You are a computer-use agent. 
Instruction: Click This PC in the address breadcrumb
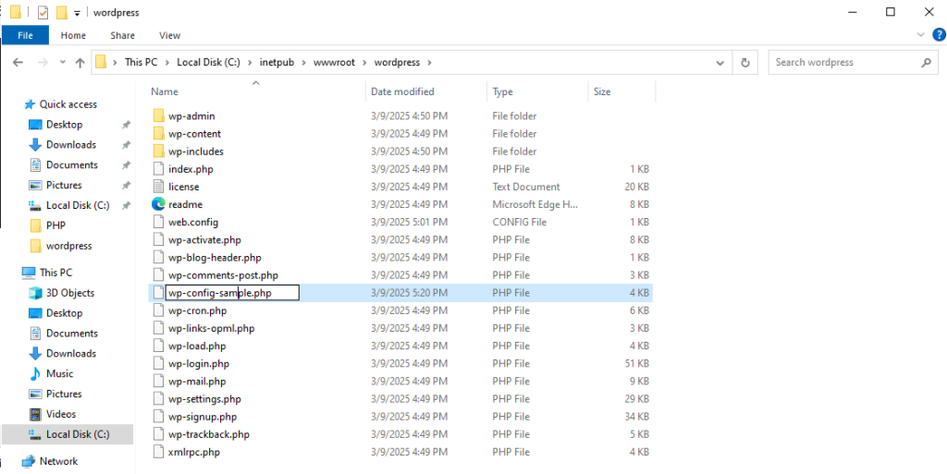click(x=141, y=62)
